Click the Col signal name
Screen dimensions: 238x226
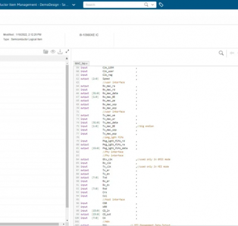pos(105,196)
